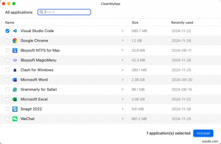
Task: Uncheck the Visual Studio Code checkbox
Action: [7, 31]
